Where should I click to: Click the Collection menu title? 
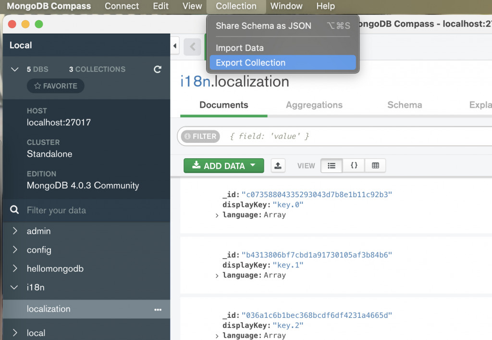click(x=236, y=6)
